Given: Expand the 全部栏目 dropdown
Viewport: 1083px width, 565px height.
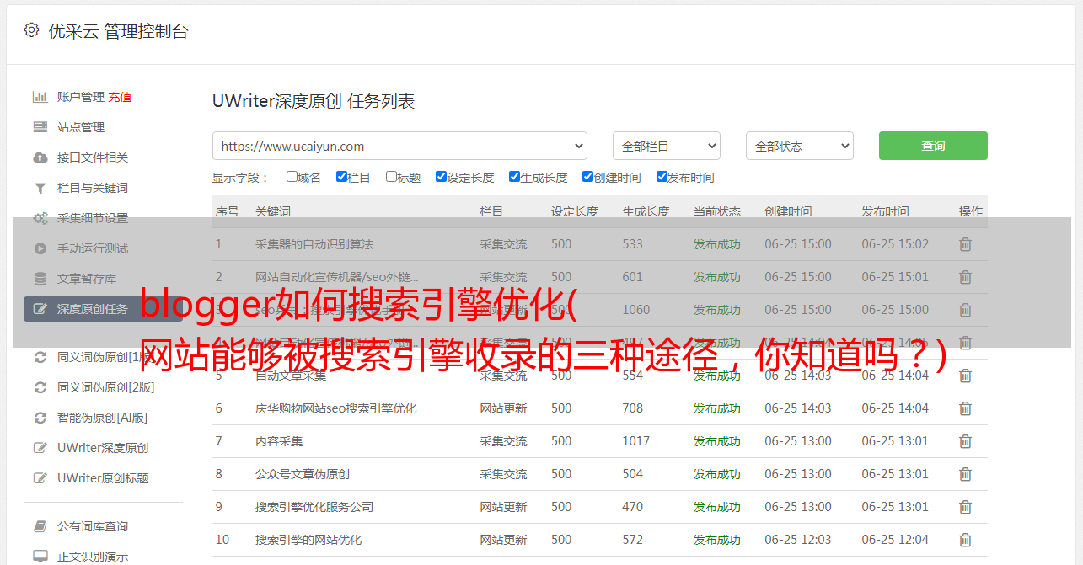Looking at the screenshot, I should coord(666,146).
